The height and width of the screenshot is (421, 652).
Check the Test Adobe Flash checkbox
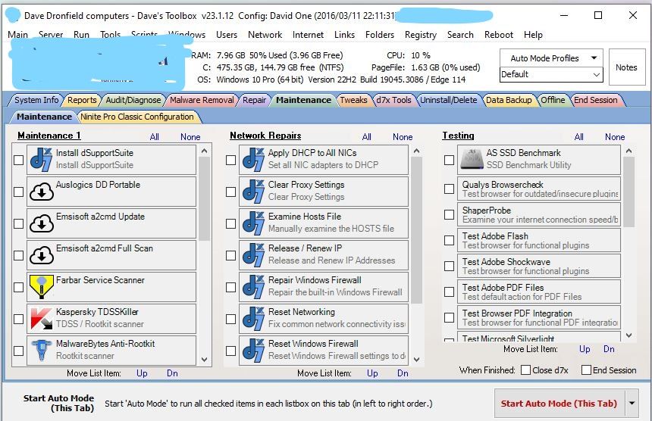(x=449, y=240)
